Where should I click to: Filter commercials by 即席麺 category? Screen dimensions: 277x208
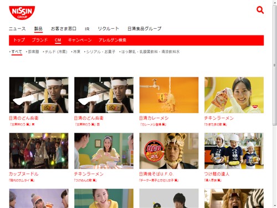tap(33, 52)
